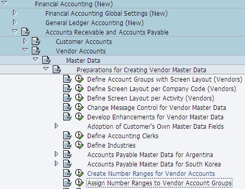This screenshot has width=245, height=189.
Task: Execute Develop Enhancements for Vendor Master Data
Action: (79, 117)
